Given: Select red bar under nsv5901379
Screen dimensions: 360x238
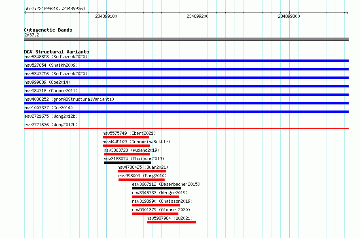Looking at the screenshot, I should pos(155,214).
